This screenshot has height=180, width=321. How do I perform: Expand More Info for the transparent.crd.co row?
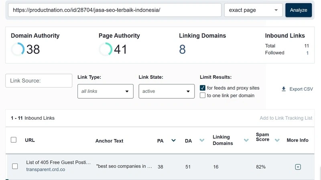[298, 167]
